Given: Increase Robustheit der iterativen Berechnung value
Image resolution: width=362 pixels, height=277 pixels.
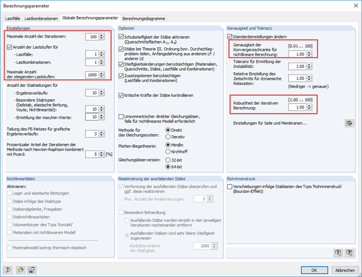Looking at the screenshot, I should pos(309,105).
